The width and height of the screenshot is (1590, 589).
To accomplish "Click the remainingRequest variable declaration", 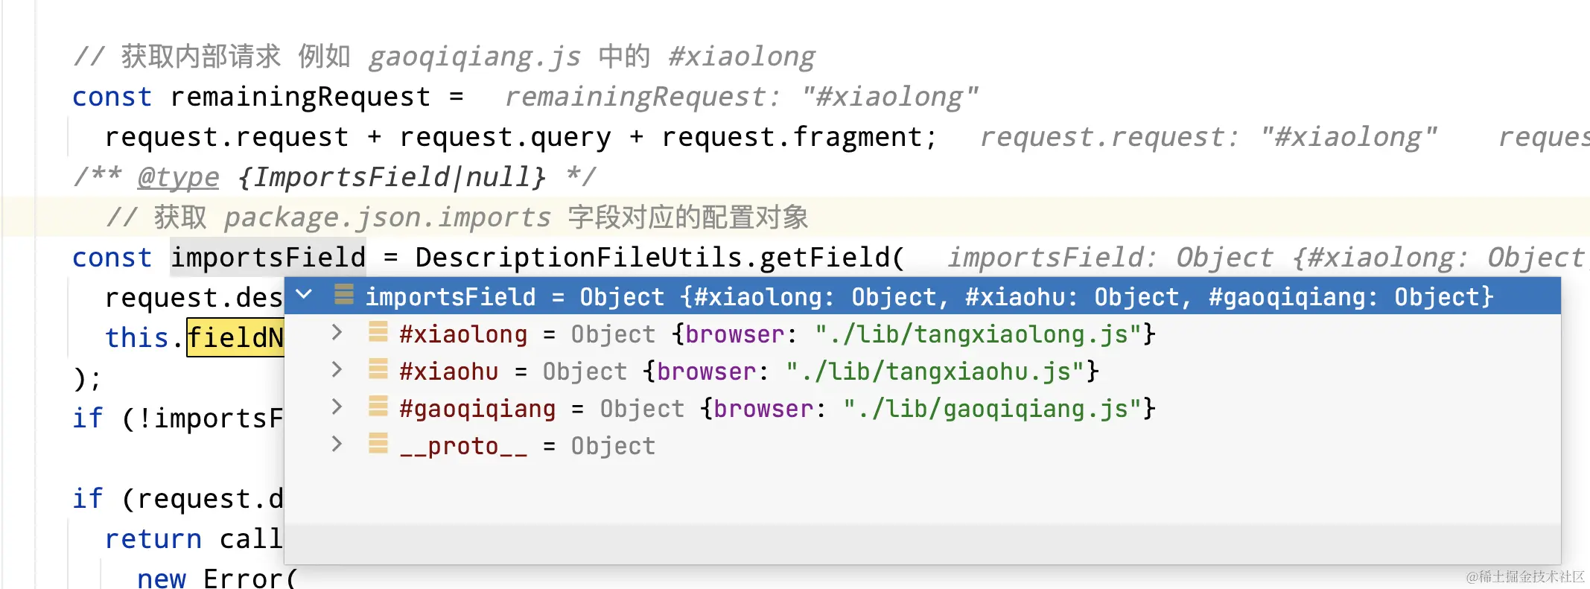I will [300, 97].
